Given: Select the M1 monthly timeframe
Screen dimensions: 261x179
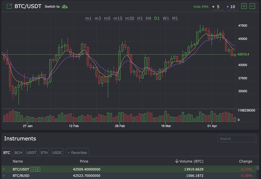Looking at the screenshot, I should click(x=175, y=18).
